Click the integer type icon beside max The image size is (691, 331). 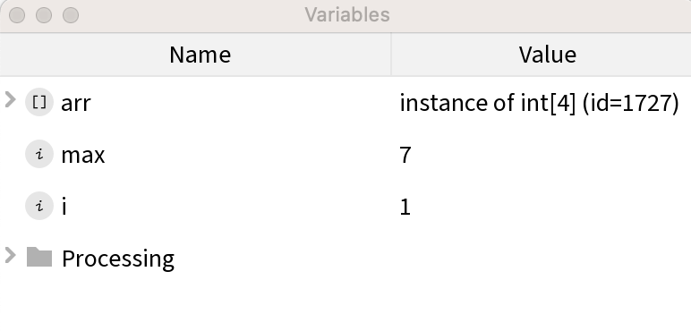point(39,154)
